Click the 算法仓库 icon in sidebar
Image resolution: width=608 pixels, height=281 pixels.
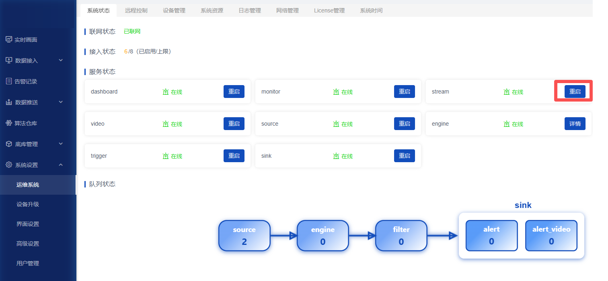coord(9,123)
